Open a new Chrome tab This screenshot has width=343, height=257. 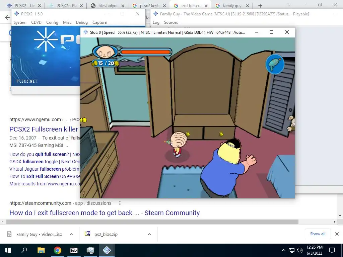[x=260, y=6]
